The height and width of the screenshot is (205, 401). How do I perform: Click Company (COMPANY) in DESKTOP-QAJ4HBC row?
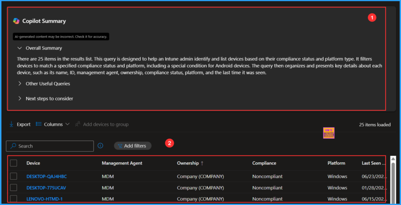tap(200, 176)
